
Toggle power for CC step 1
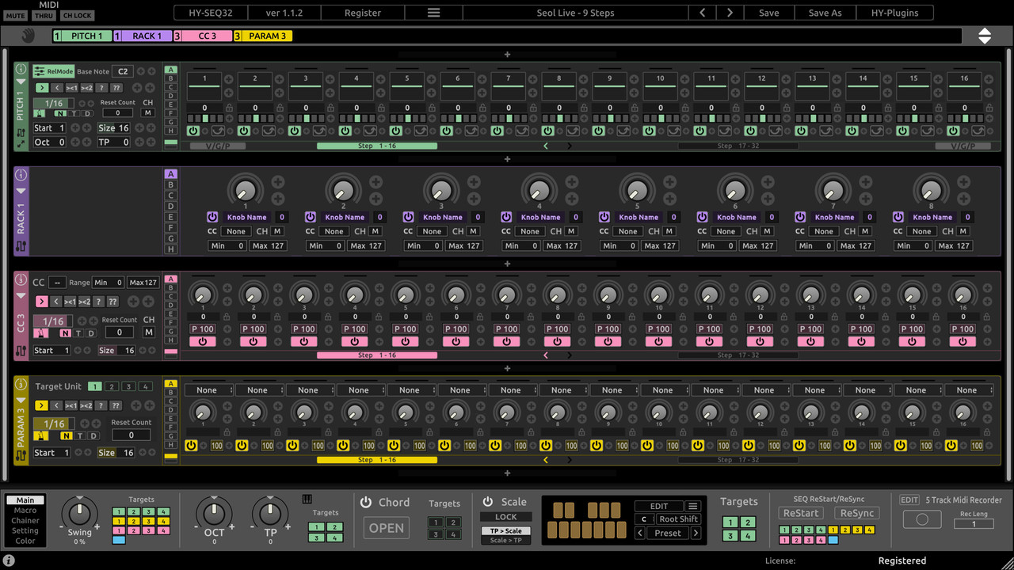203,341
